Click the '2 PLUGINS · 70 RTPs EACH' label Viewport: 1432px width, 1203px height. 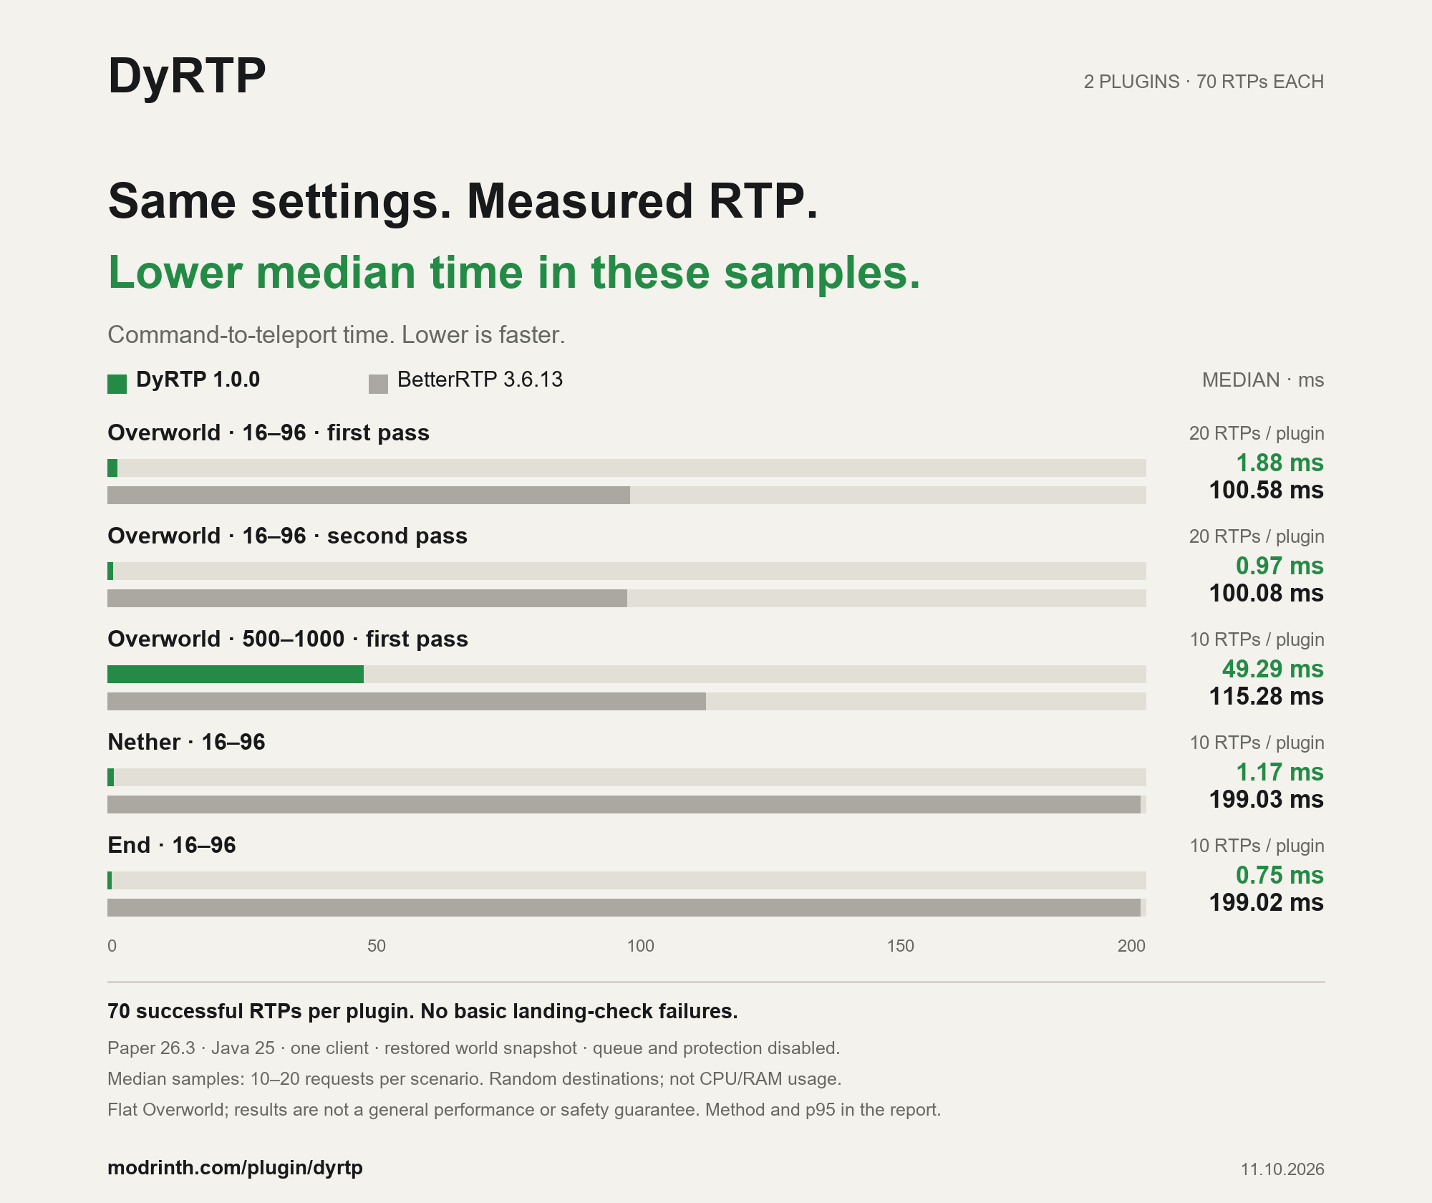1204,82
